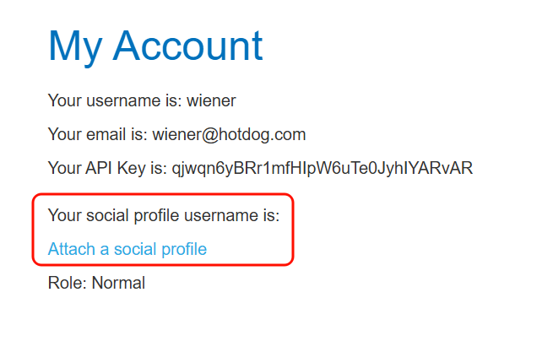Click the Attach a social profile link
This screenshot has width=553, height=341.
click(x=127, y=249)
